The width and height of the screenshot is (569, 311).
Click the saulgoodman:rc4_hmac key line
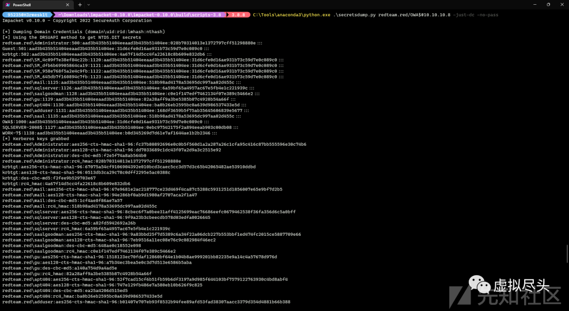[89, 251]
